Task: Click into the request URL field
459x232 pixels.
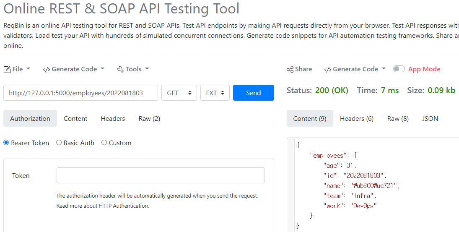Action: pos(80,93)
